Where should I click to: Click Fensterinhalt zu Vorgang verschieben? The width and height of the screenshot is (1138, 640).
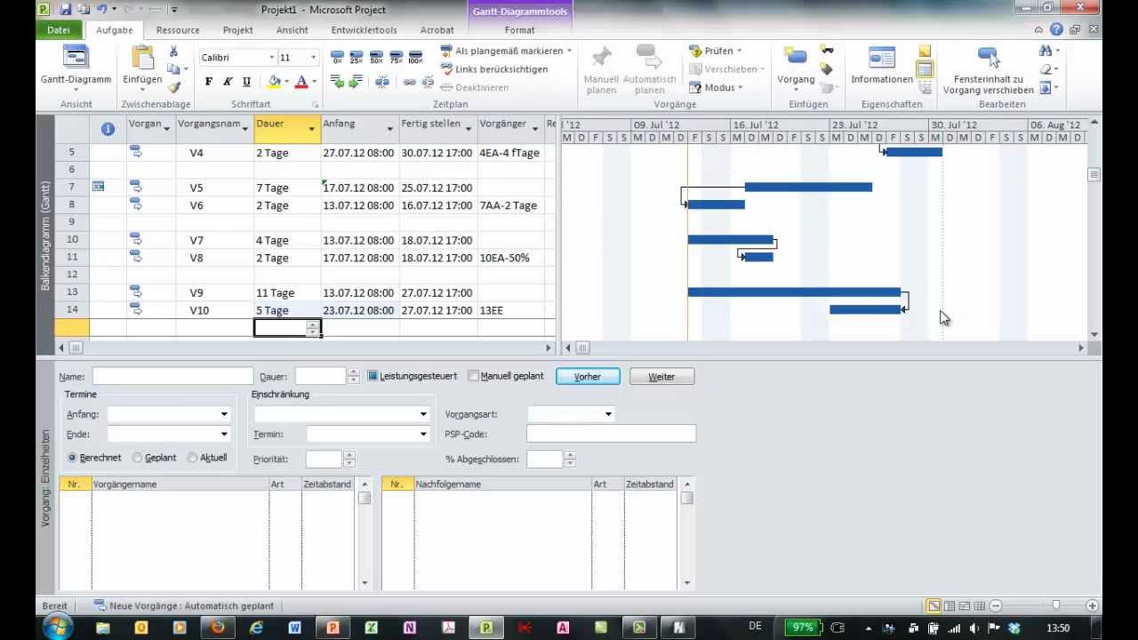click(988, 59)
